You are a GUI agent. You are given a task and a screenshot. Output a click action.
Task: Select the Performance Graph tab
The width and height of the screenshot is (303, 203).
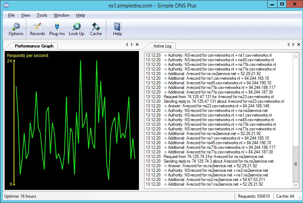(x=34, y=46)
